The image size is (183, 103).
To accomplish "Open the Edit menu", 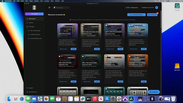I will click(x=18, y=1).
